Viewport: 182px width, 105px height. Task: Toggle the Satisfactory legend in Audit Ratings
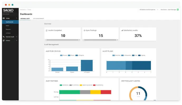click(64, 85)
